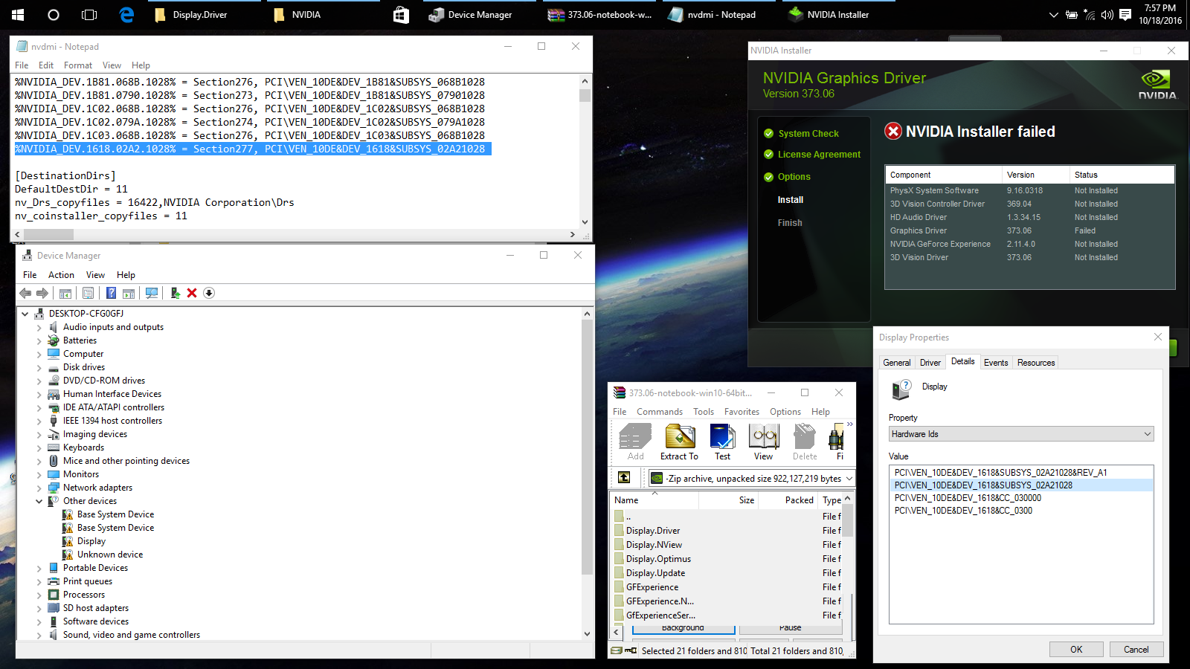1190x669 pixels.
Task: Click Background button in WinRAR progress
Action: (x=683, y=629)
